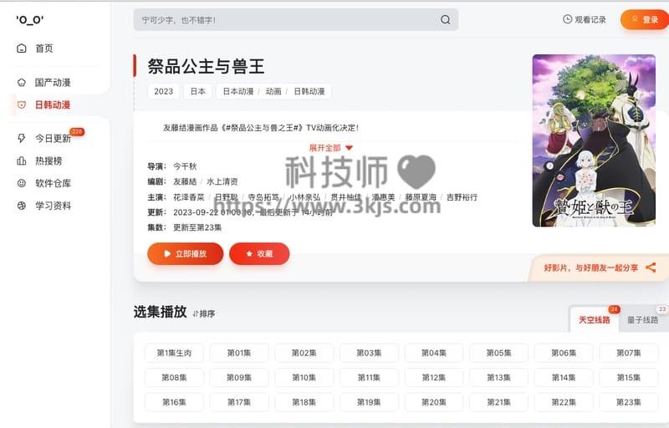Click writer name 水上清资
The image size is (669, 428).
click(x=222, y=181)
